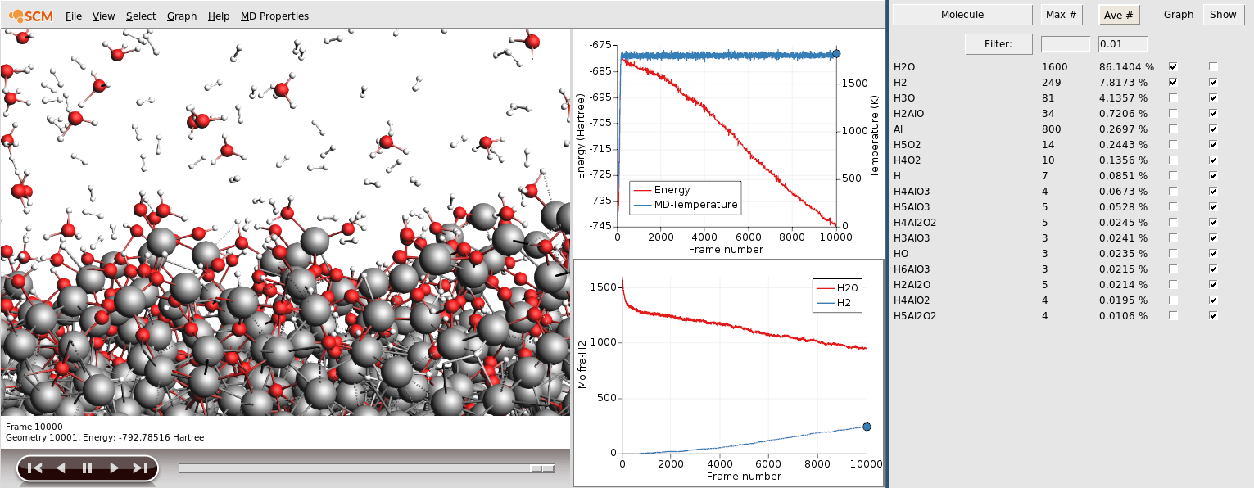This screenshot has height=488, width=1254.
Task: Click the blue current-frame marker on the H2 curve
Action: pyautogui.click(x=867, y=427)
